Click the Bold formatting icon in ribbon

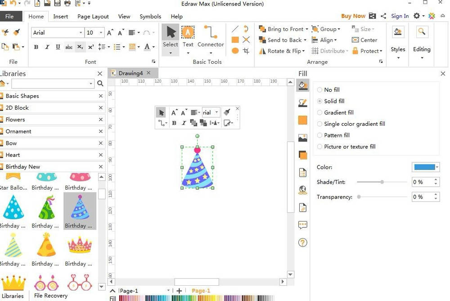(36, 47)
